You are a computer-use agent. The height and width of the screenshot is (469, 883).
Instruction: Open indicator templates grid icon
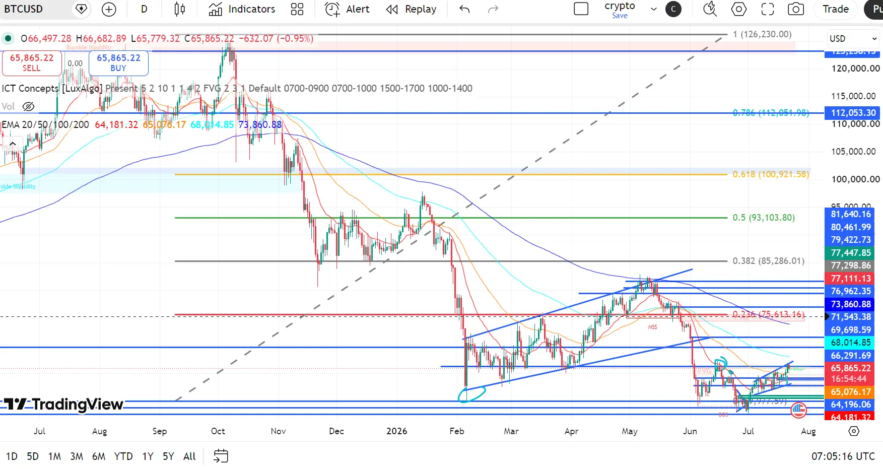(297, 9)
